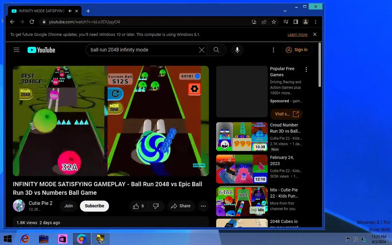Open Mix - Cutie Pie 22 title
392x245 pixels.
pos(284,193)
